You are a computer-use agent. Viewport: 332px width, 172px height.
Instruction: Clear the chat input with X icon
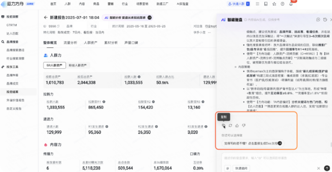point(318,168)
